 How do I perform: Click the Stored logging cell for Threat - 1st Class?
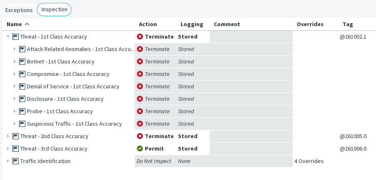pos(188,36)
